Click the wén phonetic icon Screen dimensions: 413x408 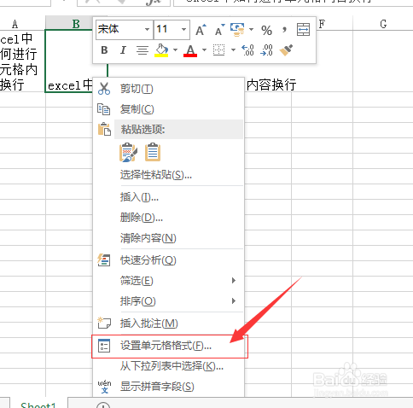pos(104,387)
